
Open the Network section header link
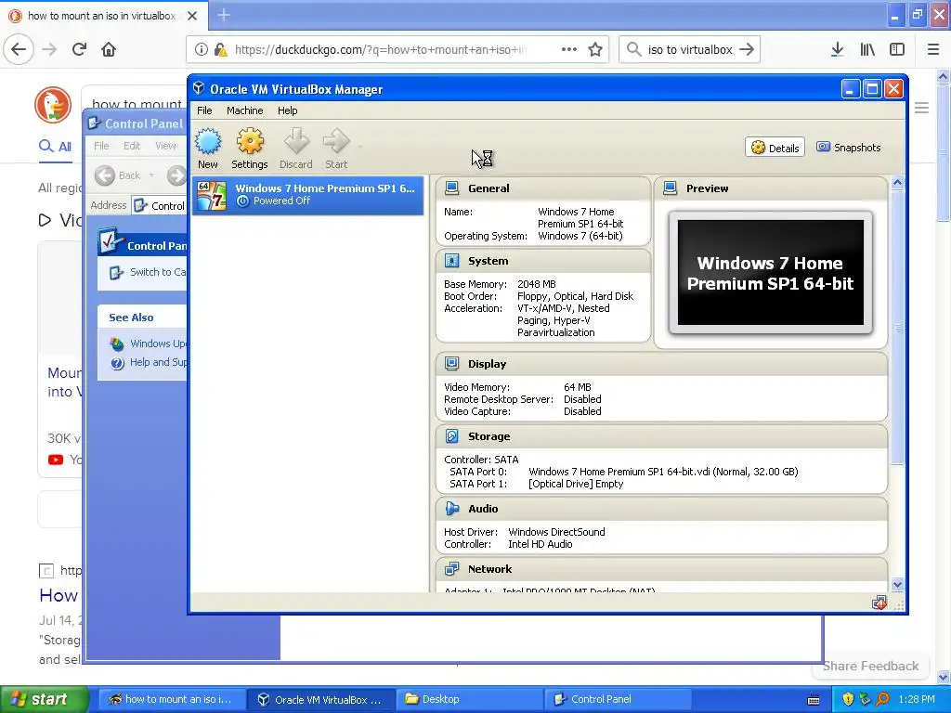tap(489, 569)
